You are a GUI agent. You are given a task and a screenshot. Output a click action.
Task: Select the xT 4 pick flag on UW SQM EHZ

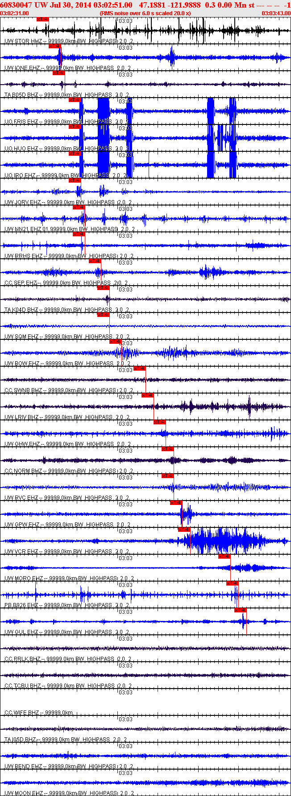(103, 315)
